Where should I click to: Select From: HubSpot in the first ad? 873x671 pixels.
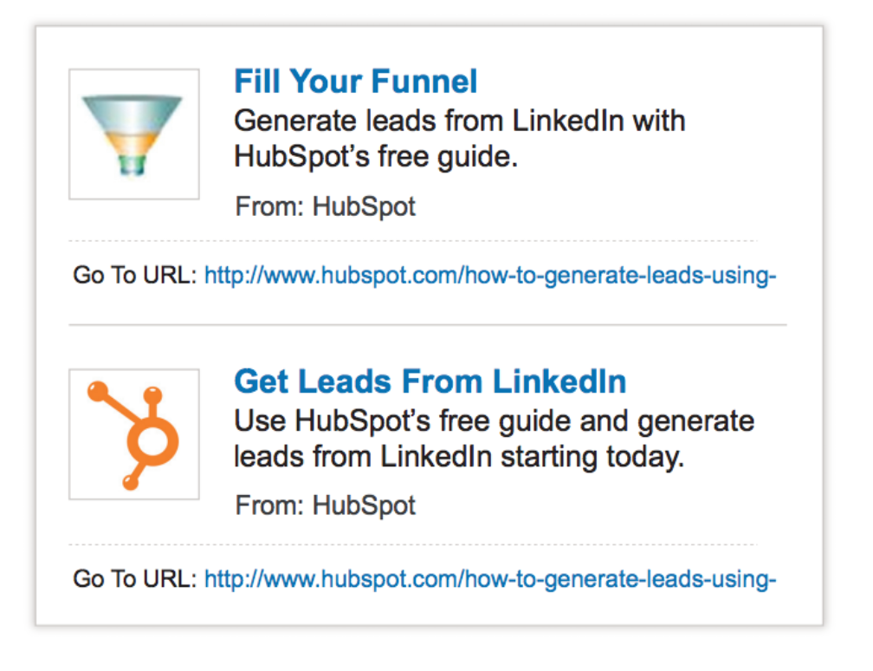(x=325, y=206)
